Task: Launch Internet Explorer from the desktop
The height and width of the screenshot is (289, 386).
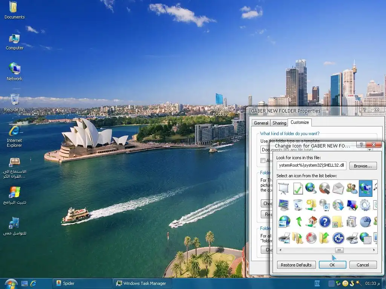Action: click(14, 137)
